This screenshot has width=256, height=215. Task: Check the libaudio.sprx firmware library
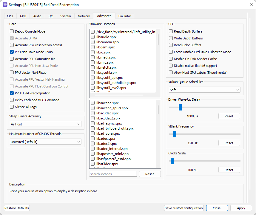[92, 37]
